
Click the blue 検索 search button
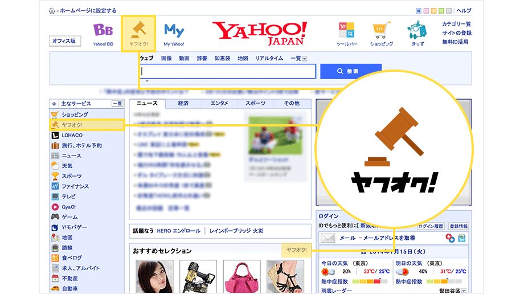351,71
